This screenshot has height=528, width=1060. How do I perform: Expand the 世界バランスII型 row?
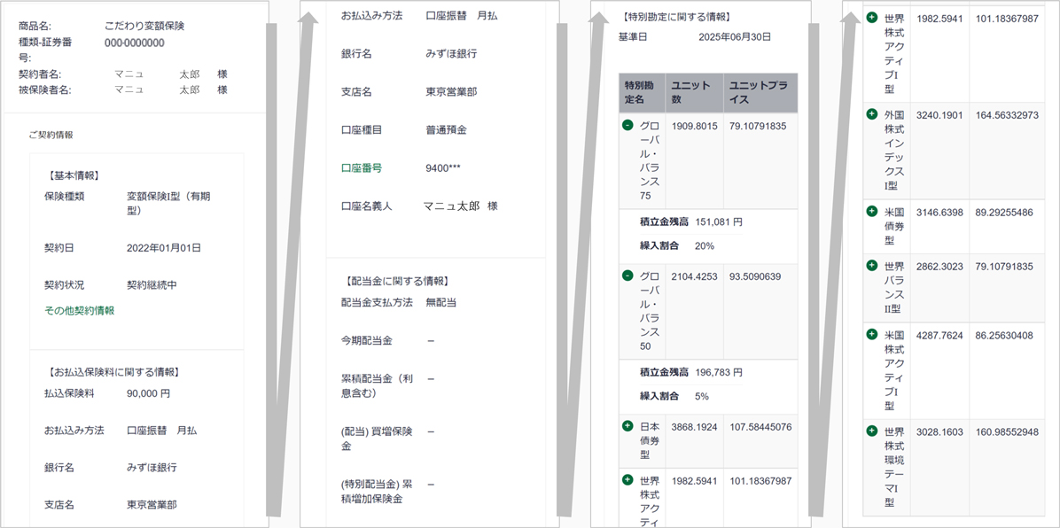click(872, 266)
